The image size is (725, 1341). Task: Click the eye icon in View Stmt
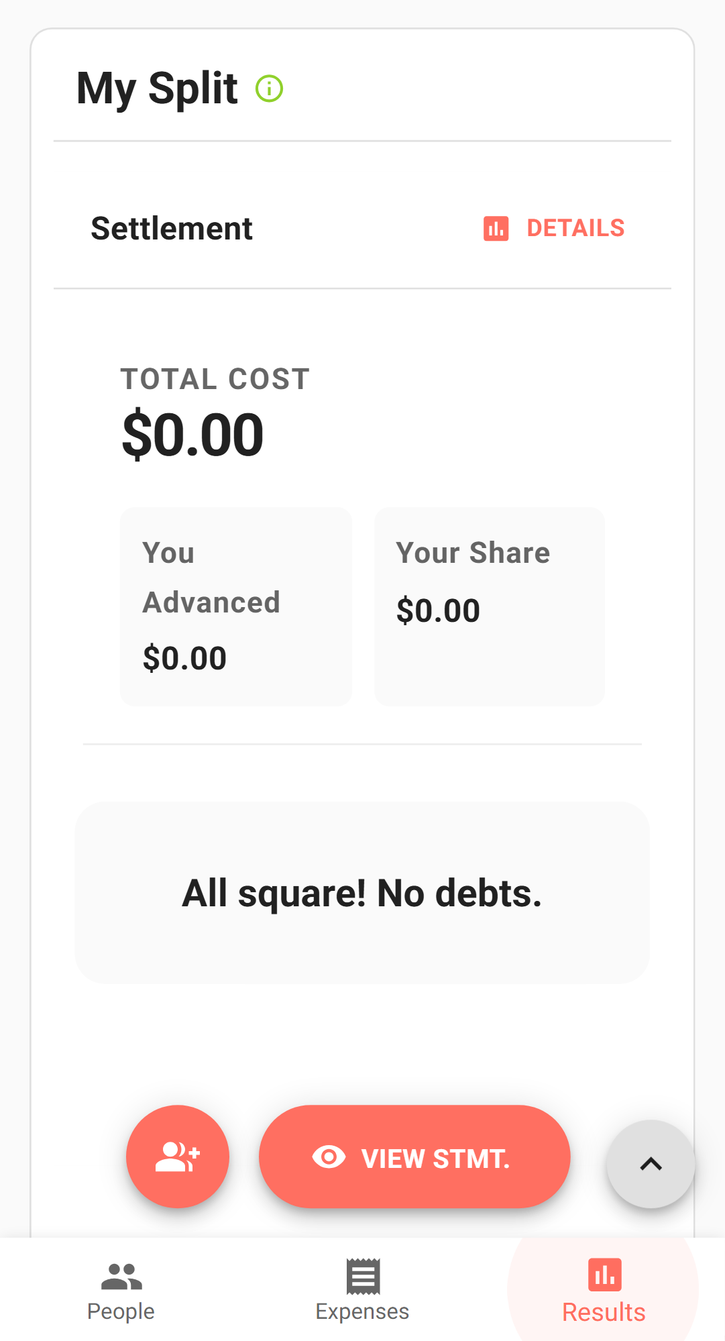click(x=329, y=1157)
